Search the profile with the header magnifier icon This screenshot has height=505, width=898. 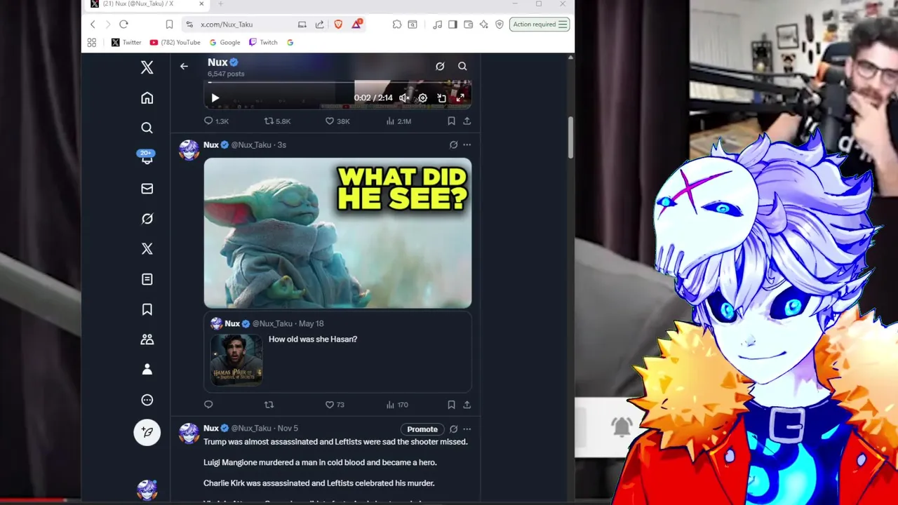462,66
